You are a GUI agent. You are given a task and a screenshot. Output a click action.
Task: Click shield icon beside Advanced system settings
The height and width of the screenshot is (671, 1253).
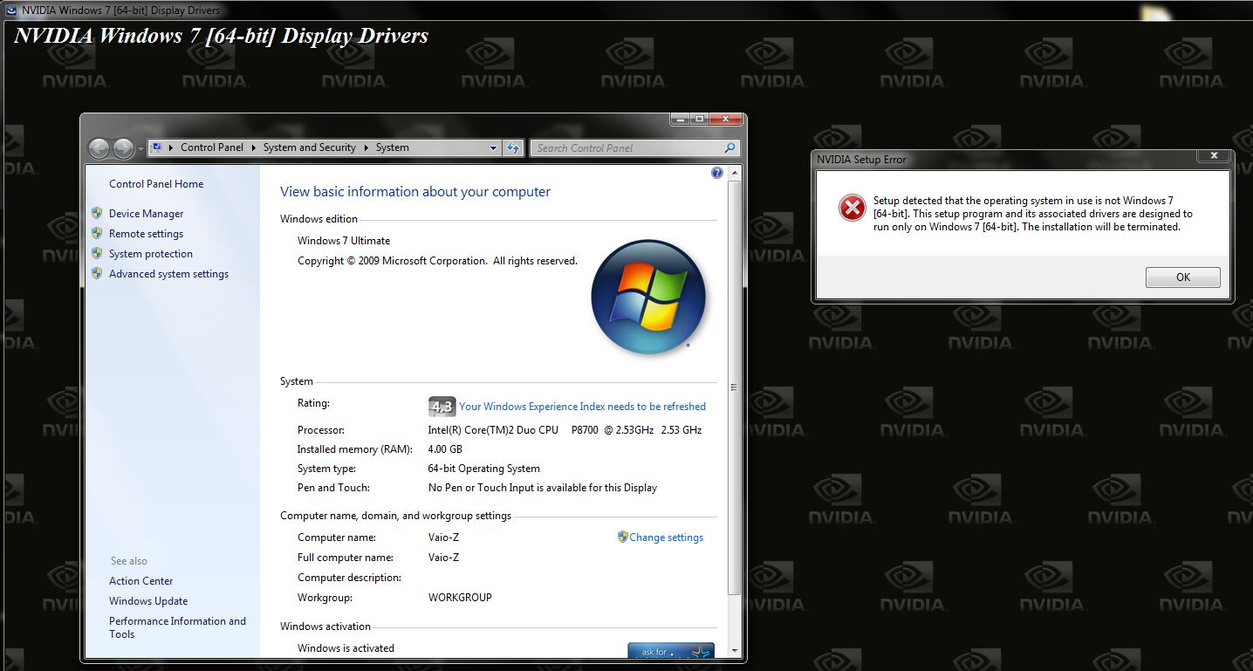[97, 273]
